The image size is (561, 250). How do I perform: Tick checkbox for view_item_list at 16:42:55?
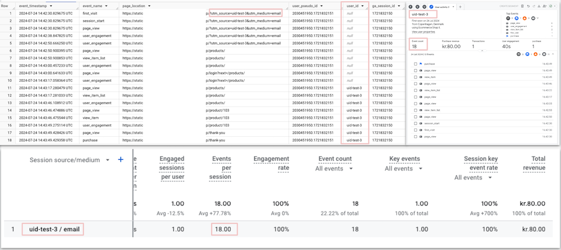[x=415, y=110]
